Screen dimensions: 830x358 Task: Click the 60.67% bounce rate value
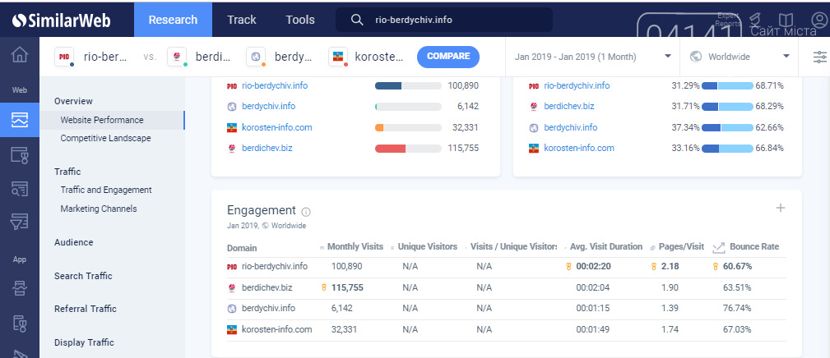click(x=737, y=266)
